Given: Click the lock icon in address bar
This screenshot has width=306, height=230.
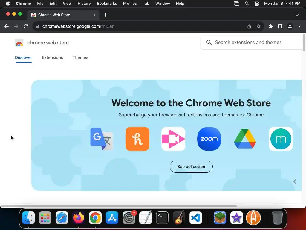Looking at the screenshot, I should [x=38, y=26].
